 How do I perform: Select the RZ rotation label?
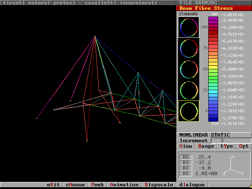coord(185,168)
